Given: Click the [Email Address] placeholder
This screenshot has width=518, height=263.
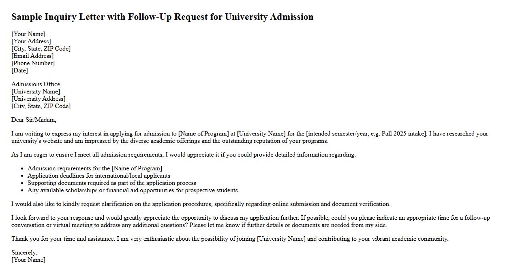Looking at the screenshot, I should pos(32,56).
